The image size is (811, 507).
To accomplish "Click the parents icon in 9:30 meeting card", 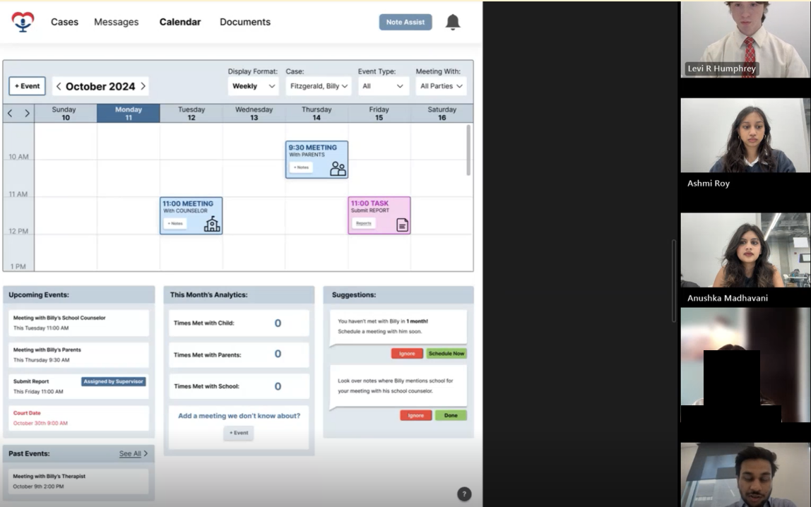I will (338, 169).
